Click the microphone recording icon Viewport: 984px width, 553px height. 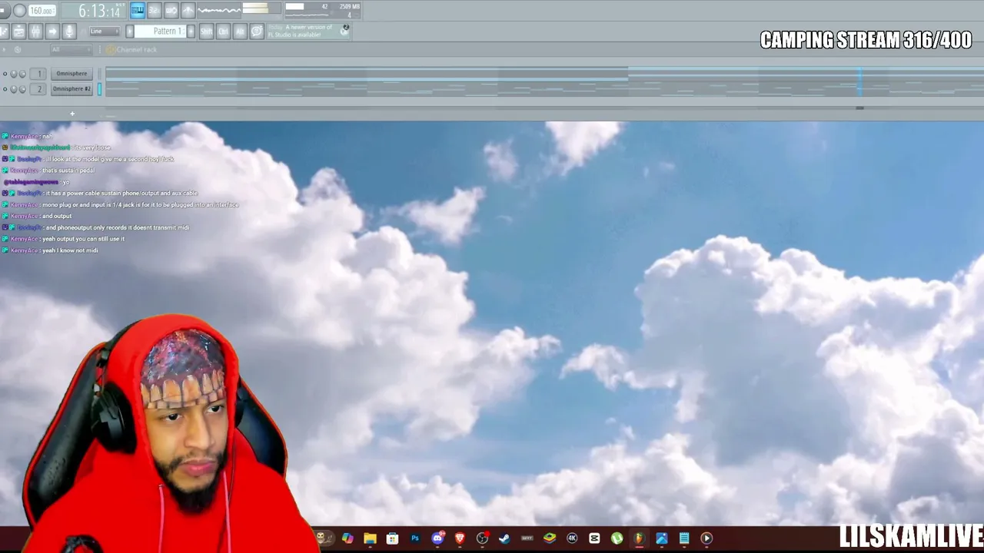click(69, 31)
